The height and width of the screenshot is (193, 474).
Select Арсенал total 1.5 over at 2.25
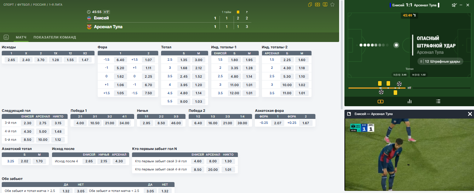click(x=287, y=60)
